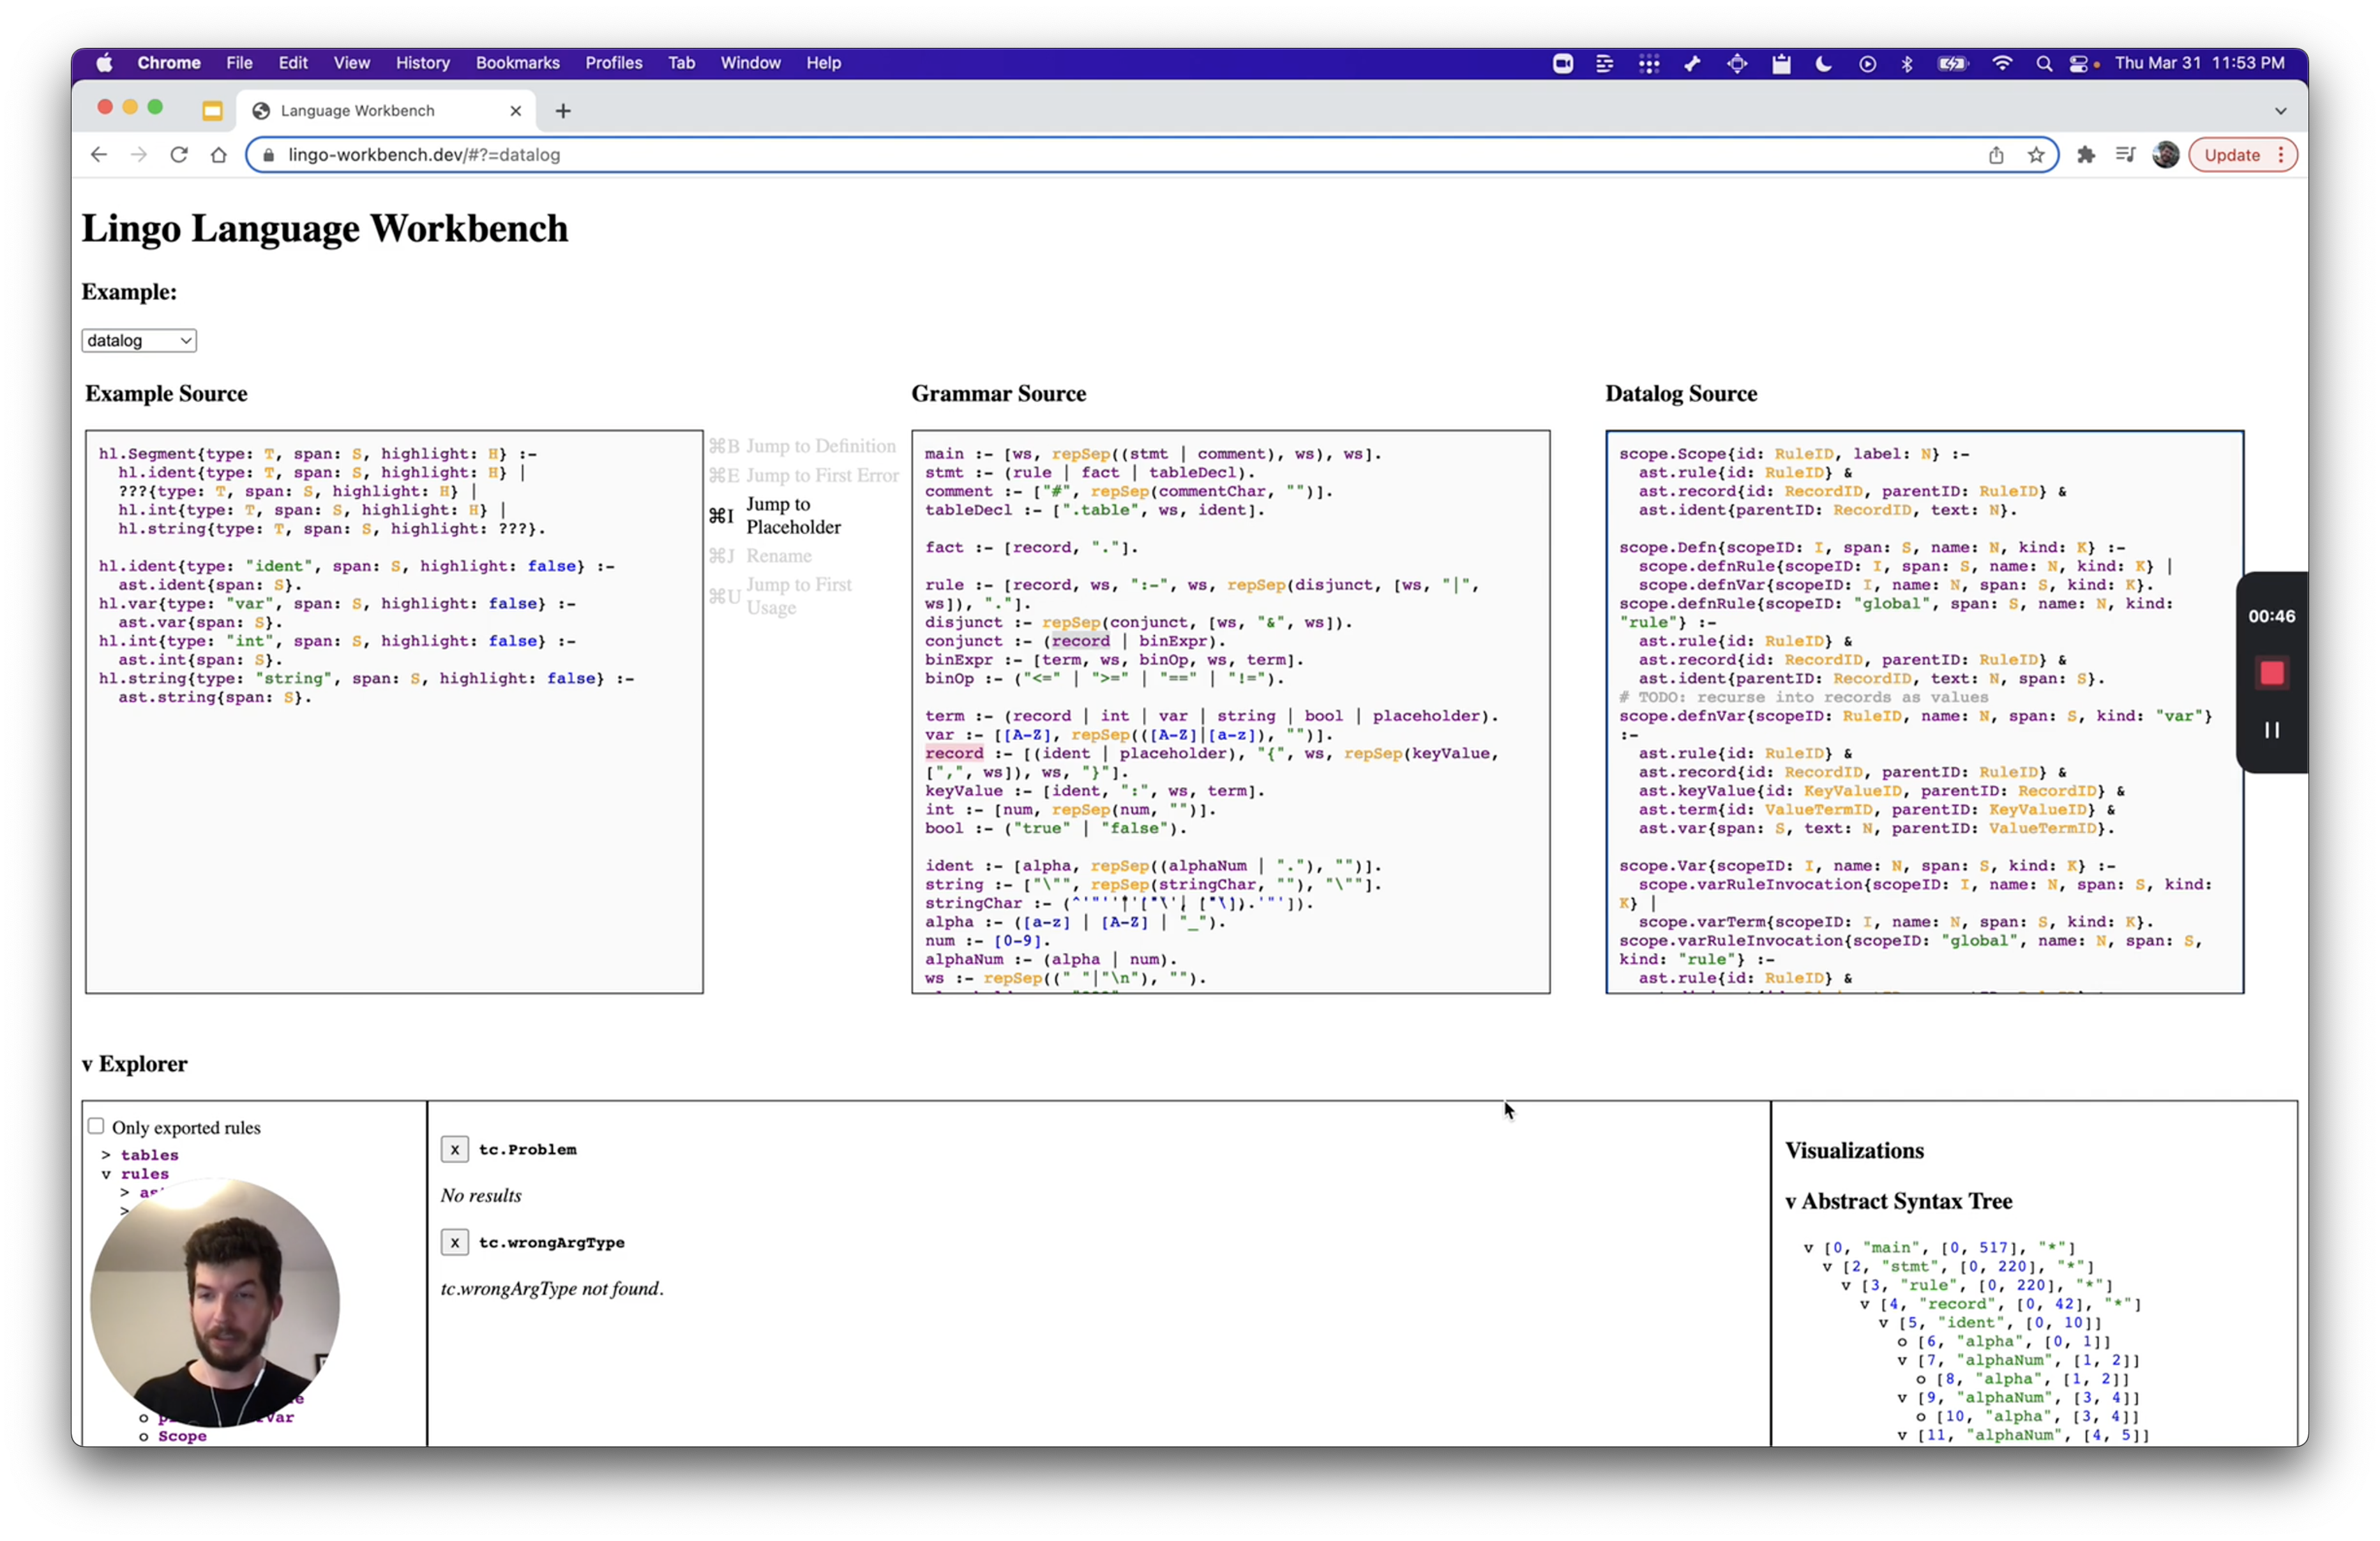Viewport: 2380px width, 1541px height.
Task: Open the History menu
Action: (422, 63)
